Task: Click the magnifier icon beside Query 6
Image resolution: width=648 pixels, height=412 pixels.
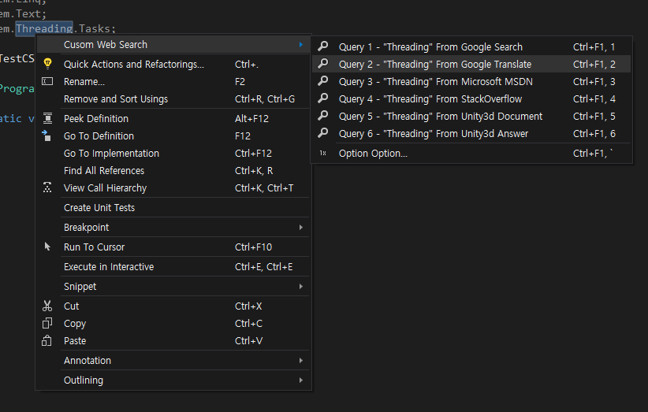Action: 323,132
